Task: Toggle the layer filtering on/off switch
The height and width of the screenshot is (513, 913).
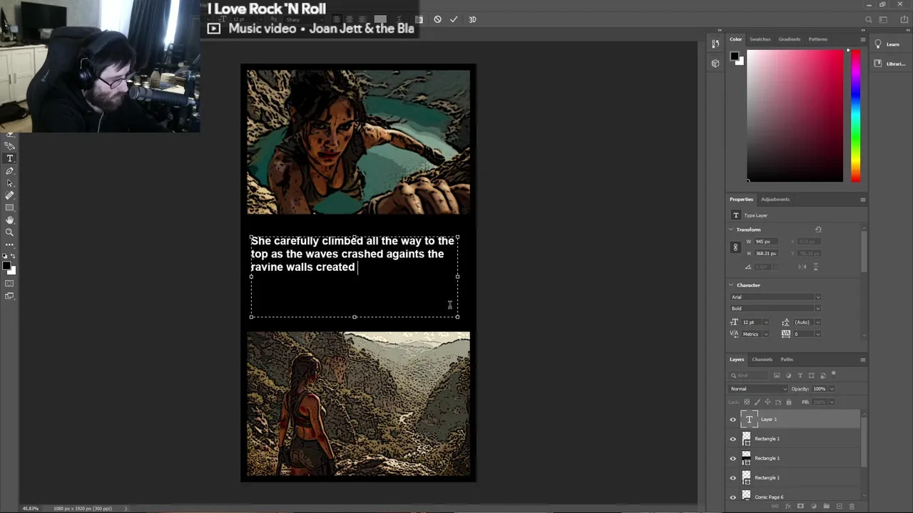Action: pyautogui.click(x=833, y=373)
